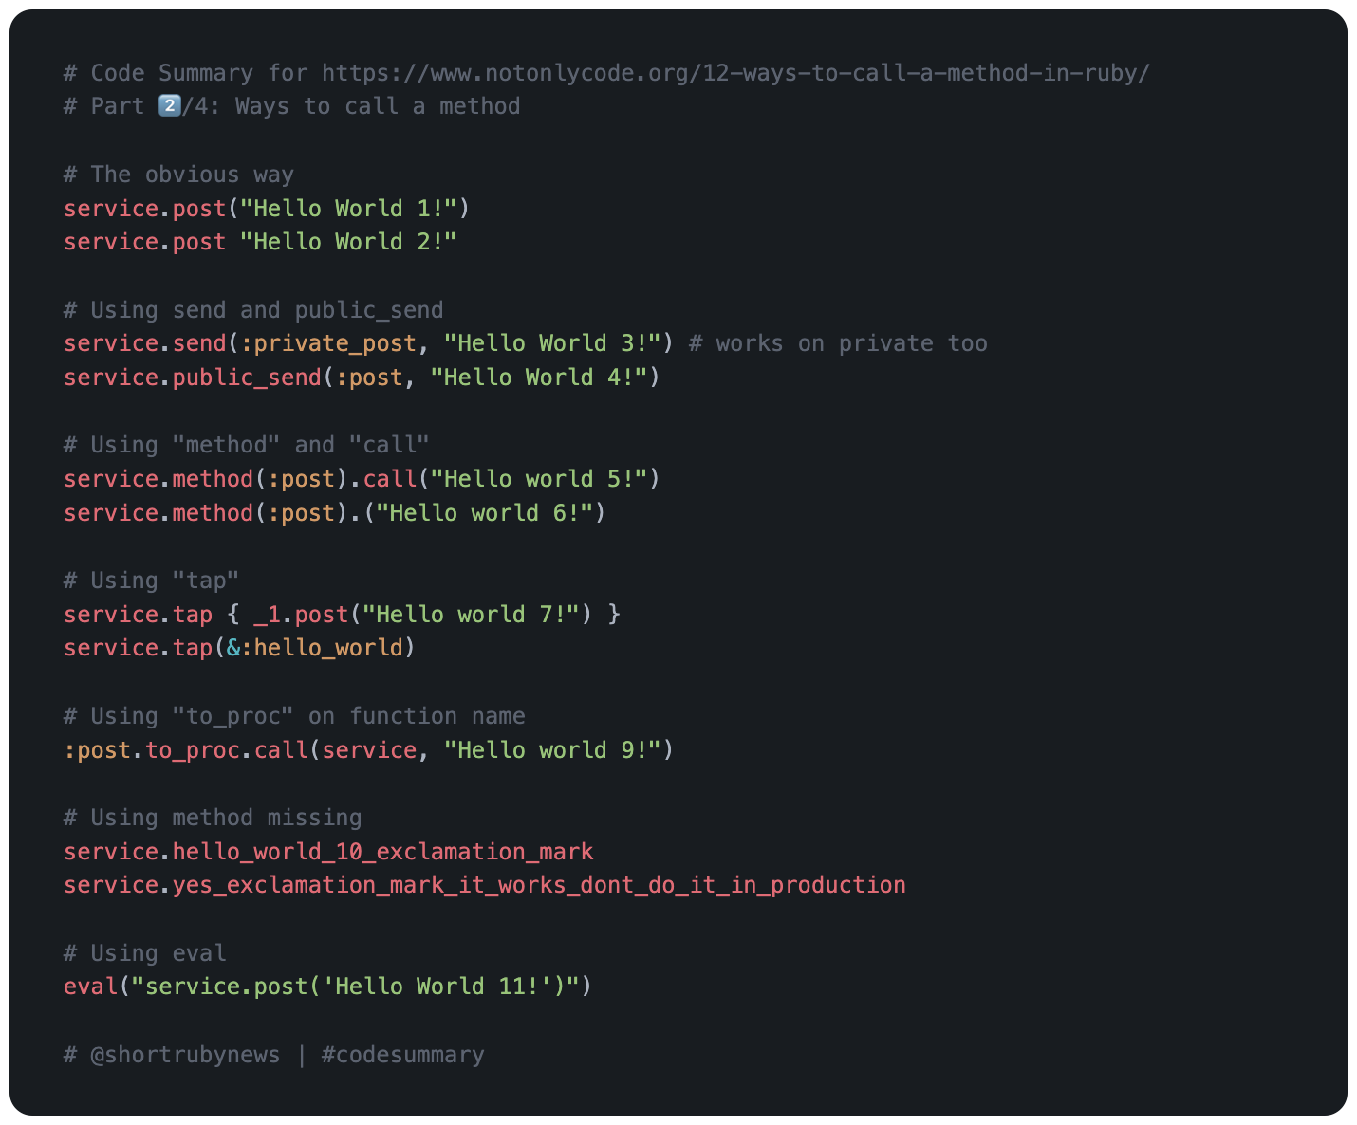
Task: Select the # Using "tap" comment
Action: click(150, 580)
